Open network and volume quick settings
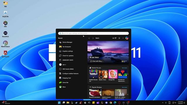 coord(174,103)
